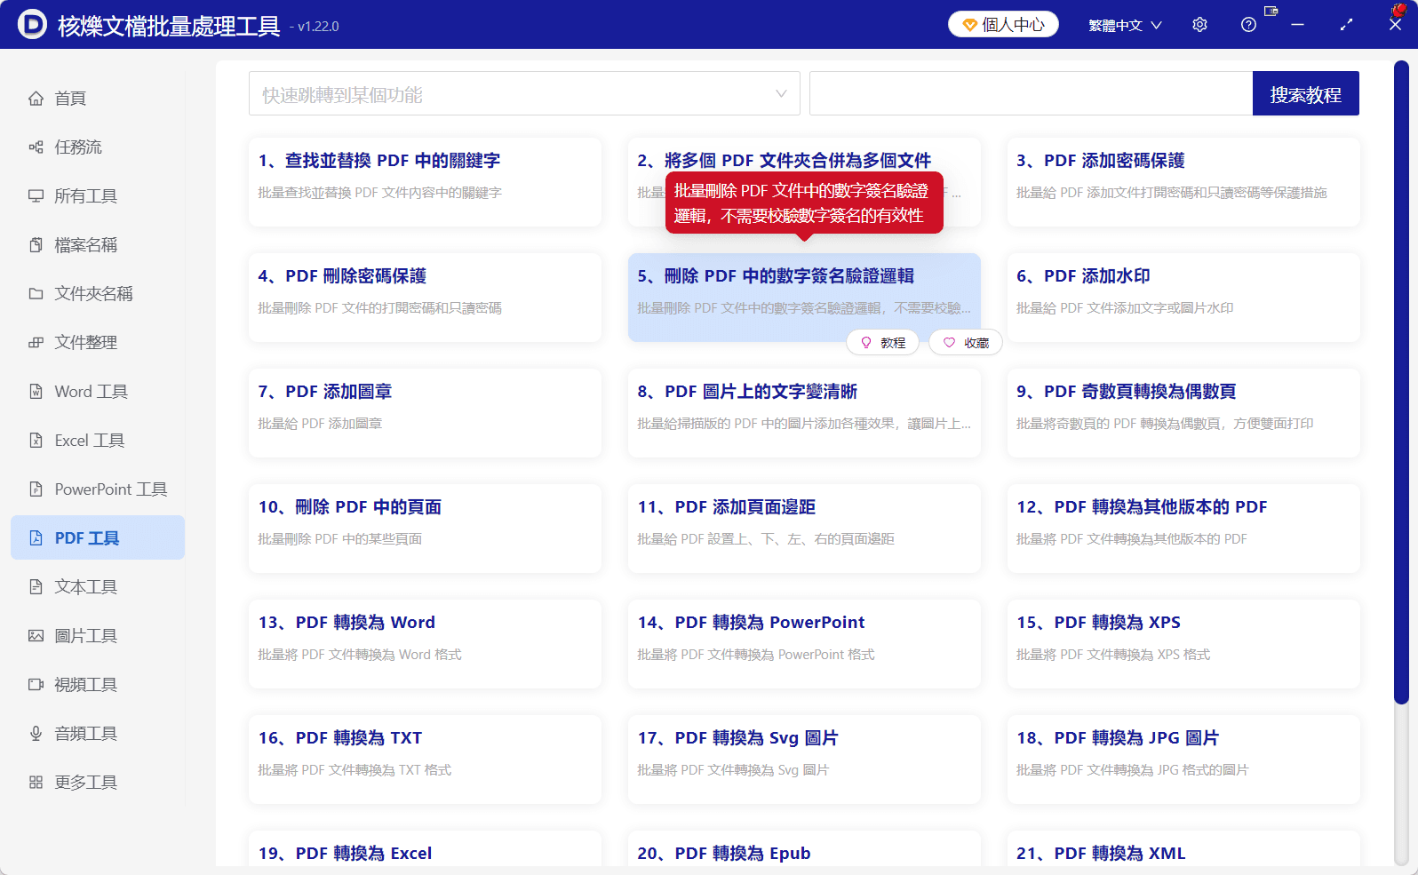Viewport: 1418px width, 875px height.
Task: Open PDF 轉換為 JPG 圖片 card
Action: tap(1183, 760)
